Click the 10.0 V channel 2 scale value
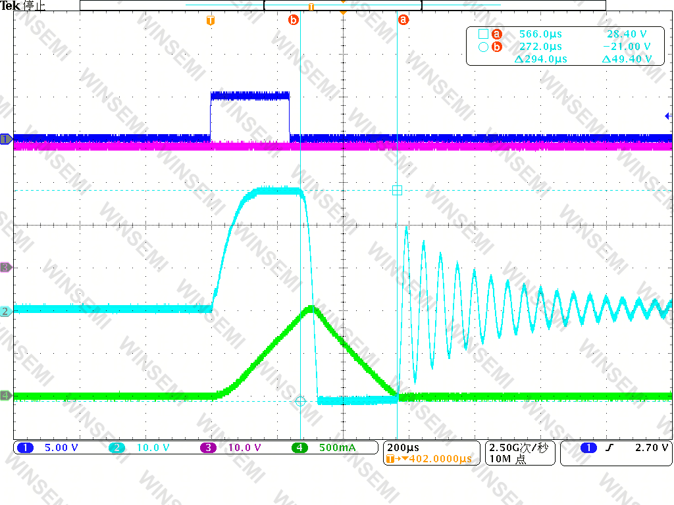Image resolution: width=674 pixels, height=505 pixels. pos(153,448)
